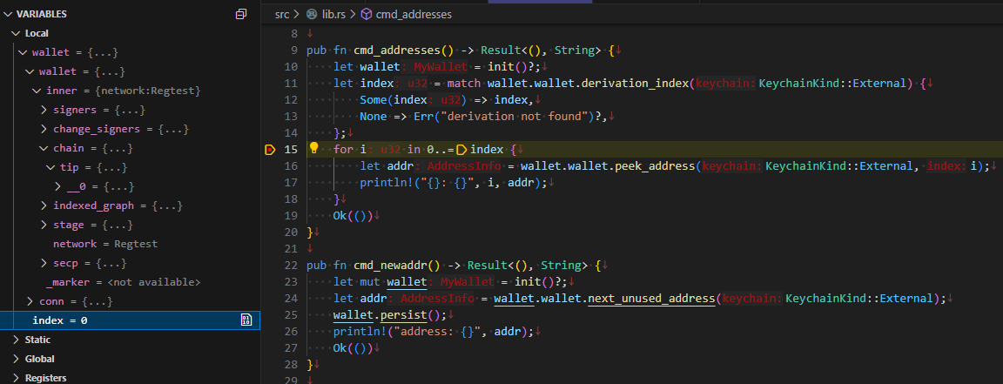Screen dimensions: 1003x384
Task: Click the cmd_addresses symbol icon in breadcrumb
Action: click(x=367, y=14)
